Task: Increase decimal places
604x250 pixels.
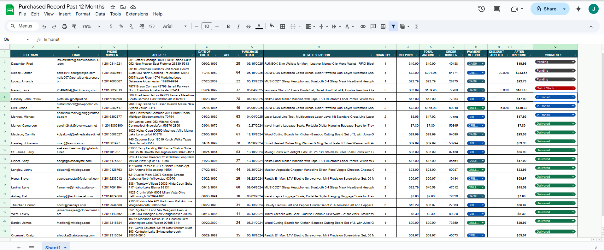Action: coord(141,26)
